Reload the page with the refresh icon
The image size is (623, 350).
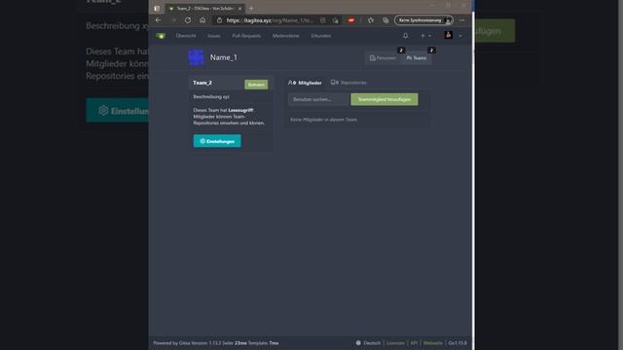(188, 20)
